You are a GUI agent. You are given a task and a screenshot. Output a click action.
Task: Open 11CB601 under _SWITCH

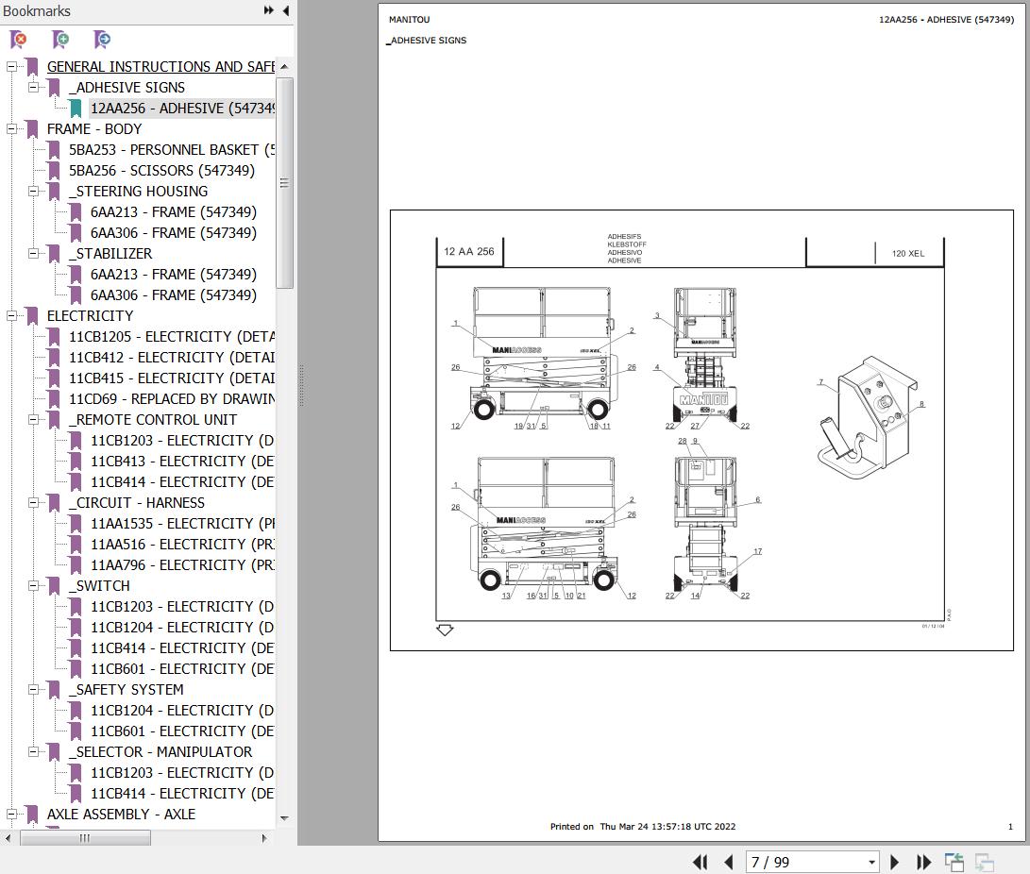tap(182, 669)
